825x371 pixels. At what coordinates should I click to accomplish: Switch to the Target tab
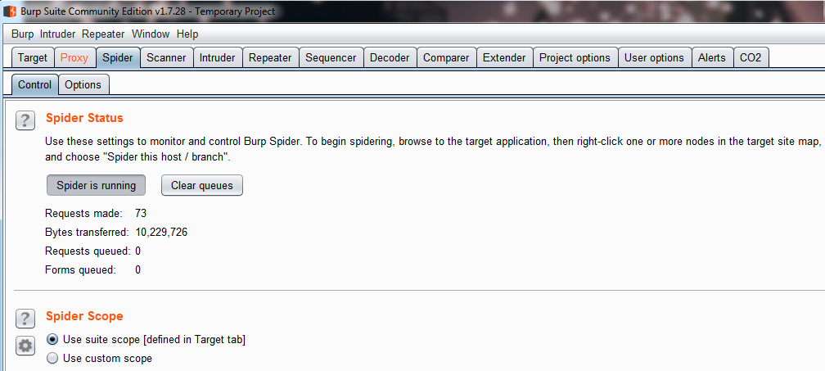[33, 58]
